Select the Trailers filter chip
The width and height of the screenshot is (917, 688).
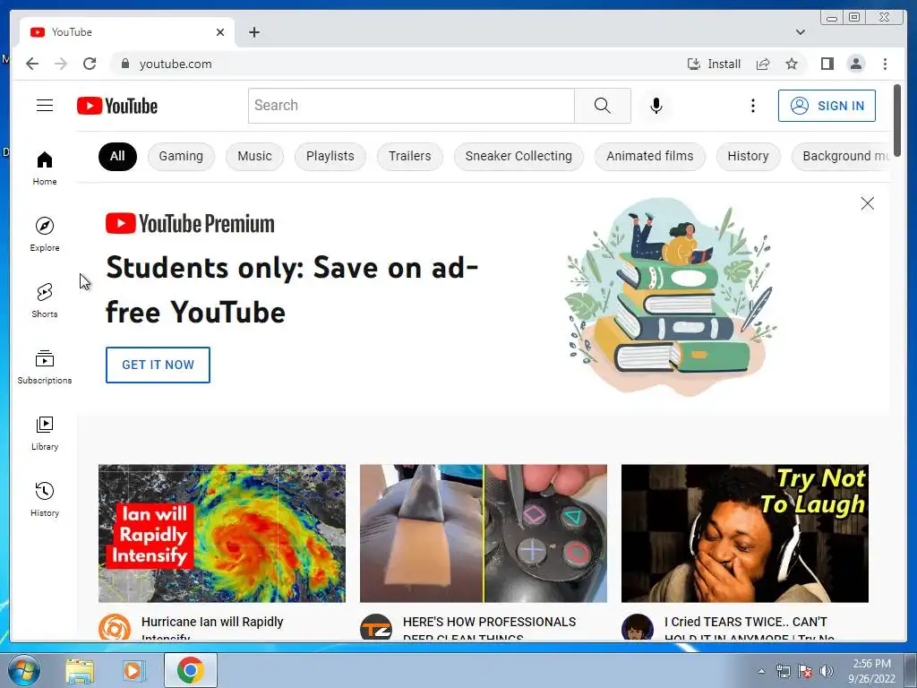click(x=409, y=156)
